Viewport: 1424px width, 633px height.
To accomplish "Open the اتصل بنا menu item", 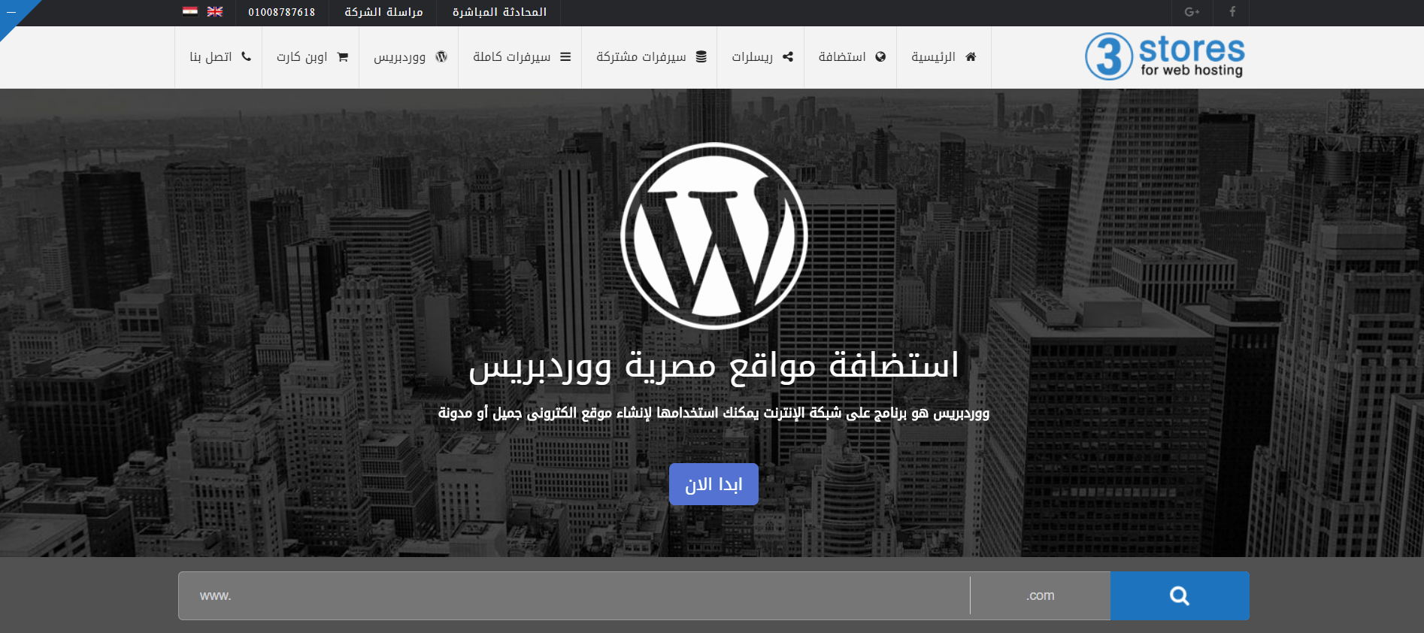I will 219,57.
